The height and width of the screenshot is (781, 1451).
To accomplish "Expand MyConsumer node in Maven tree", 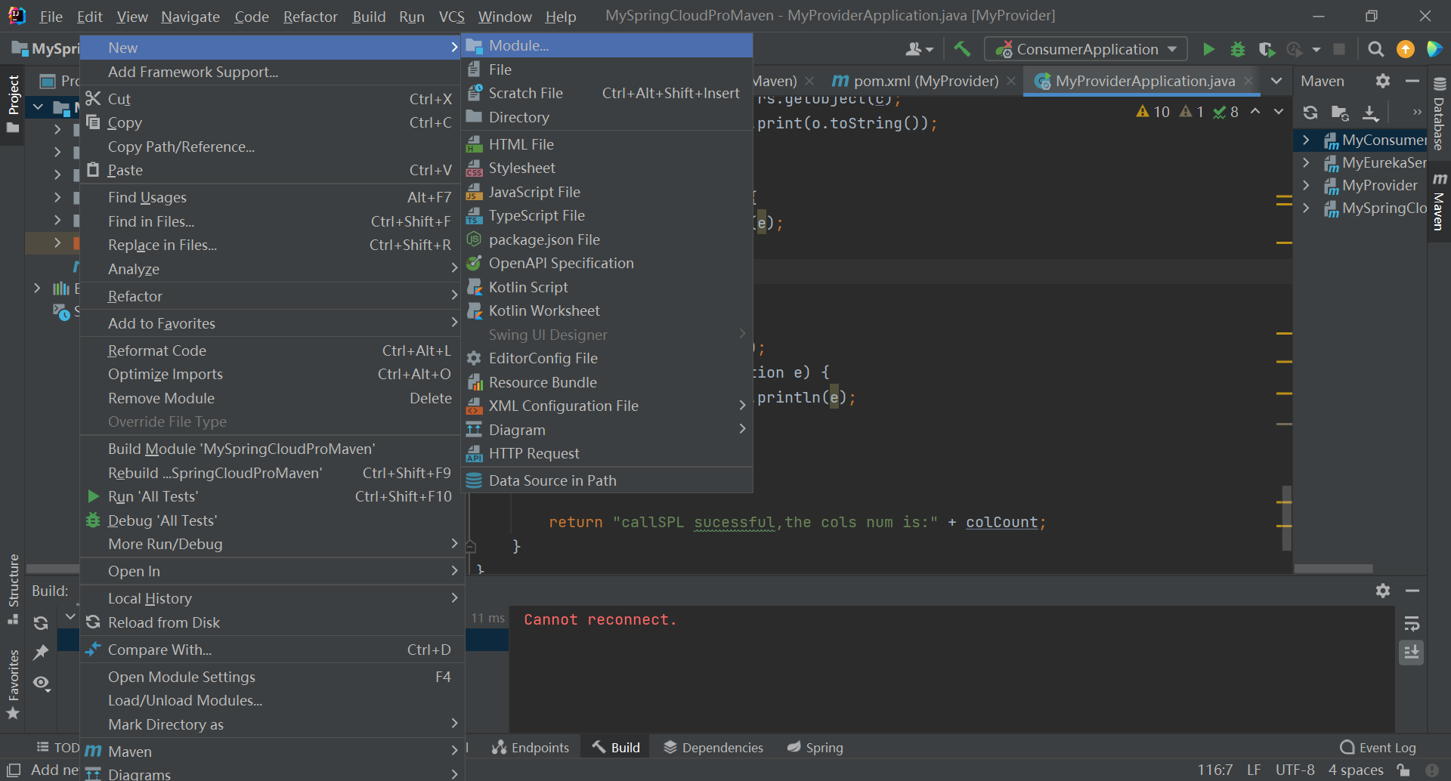I will [1306, 140].
